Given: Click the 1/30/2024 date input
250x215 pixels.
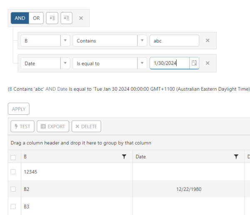Looking at the screenshot, I should click(x=170, y=63).
